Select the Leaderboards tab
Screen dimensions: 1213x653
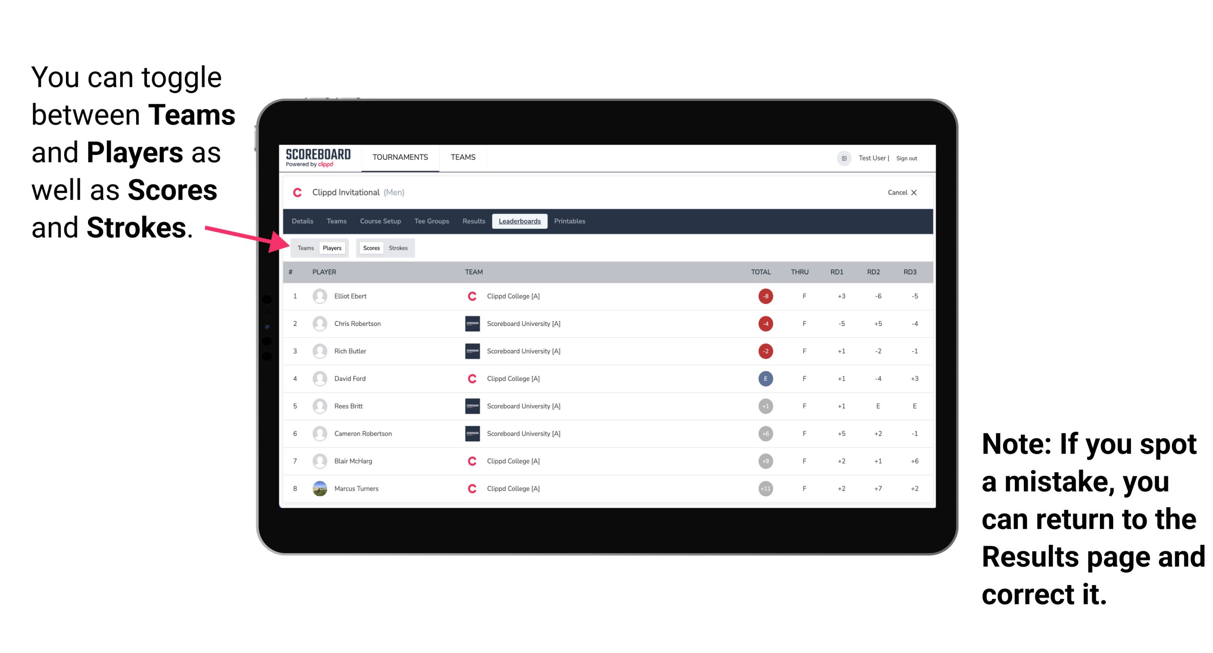tap(520, 221)
